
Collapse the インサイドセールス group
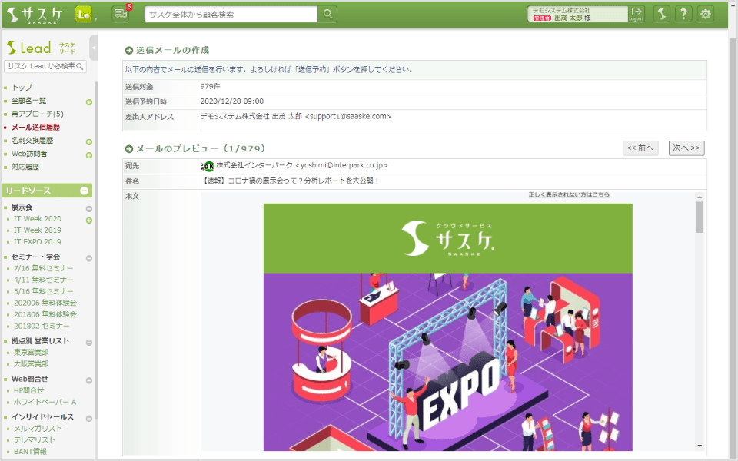[x=89, y=419]
